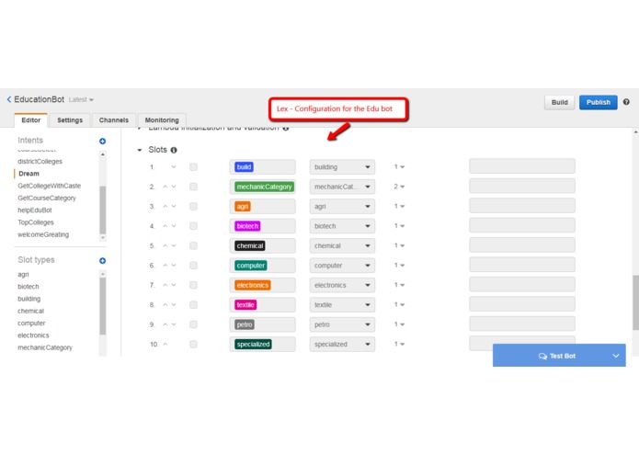Switch to the Channels tab
This screenshot has height=454, width=639.
(114, 120)
